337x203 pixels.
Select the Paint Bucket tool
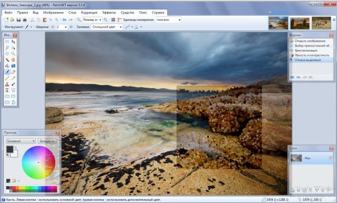(7, 66)
